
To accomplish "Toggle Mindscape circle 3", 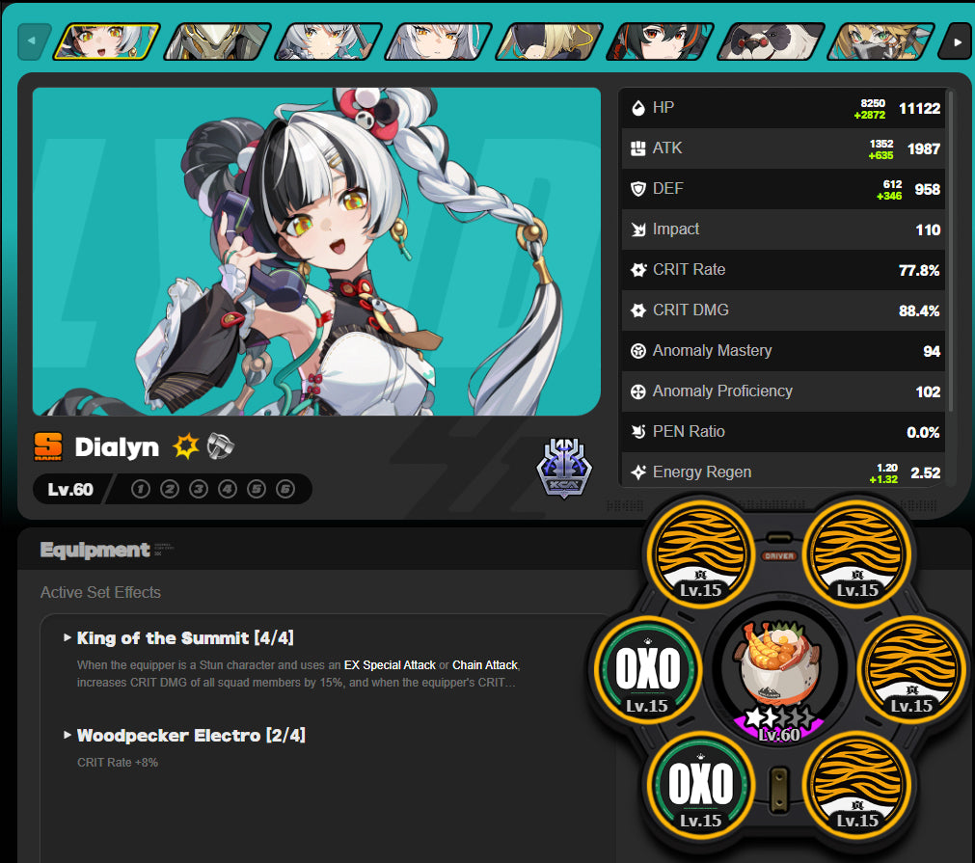I will (199, 489).
